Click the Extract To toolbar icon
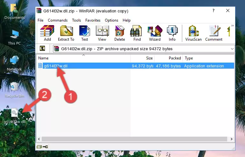Screen dimensions: 245x157 (x=66, y=33)
